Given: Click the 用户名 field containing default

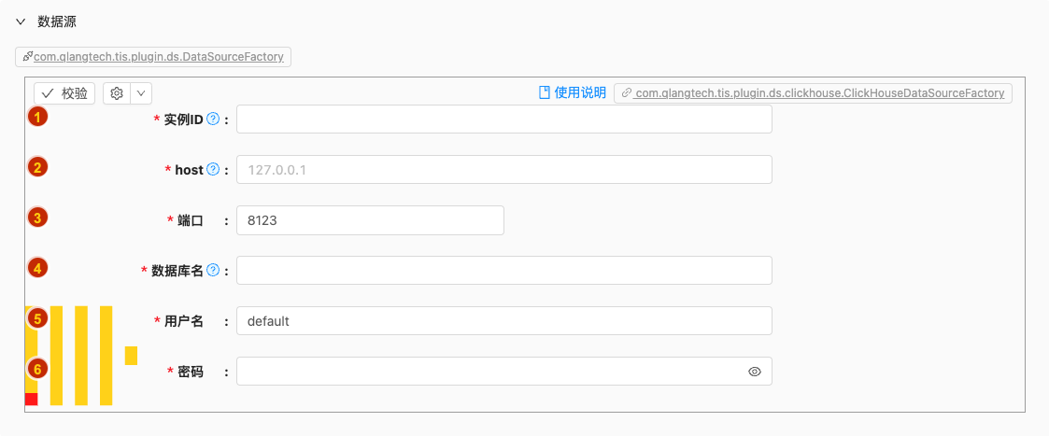Looking at the screenshot, I should tap(503, 321).
